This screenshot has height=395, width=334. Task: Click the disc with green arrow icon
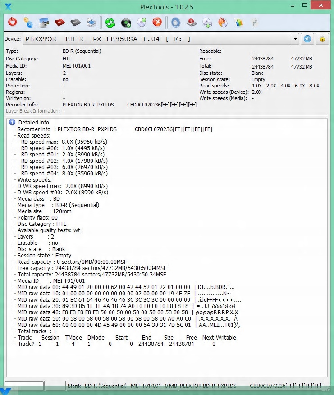[142, 22]
